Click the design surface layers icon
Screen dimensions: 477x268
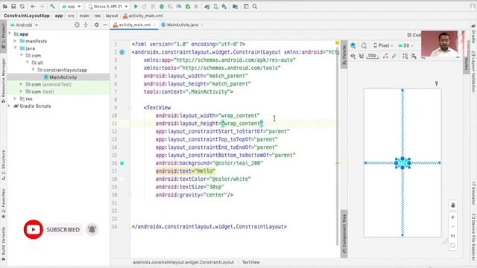pos(353,45)
